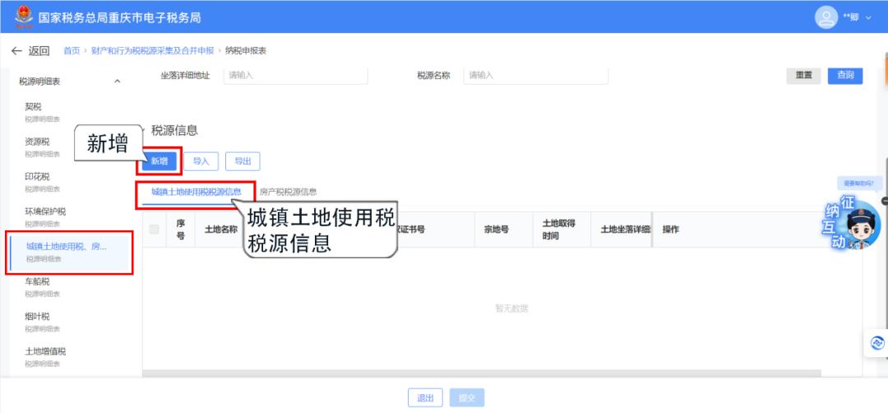Click the 新增 button

[160, 161]
